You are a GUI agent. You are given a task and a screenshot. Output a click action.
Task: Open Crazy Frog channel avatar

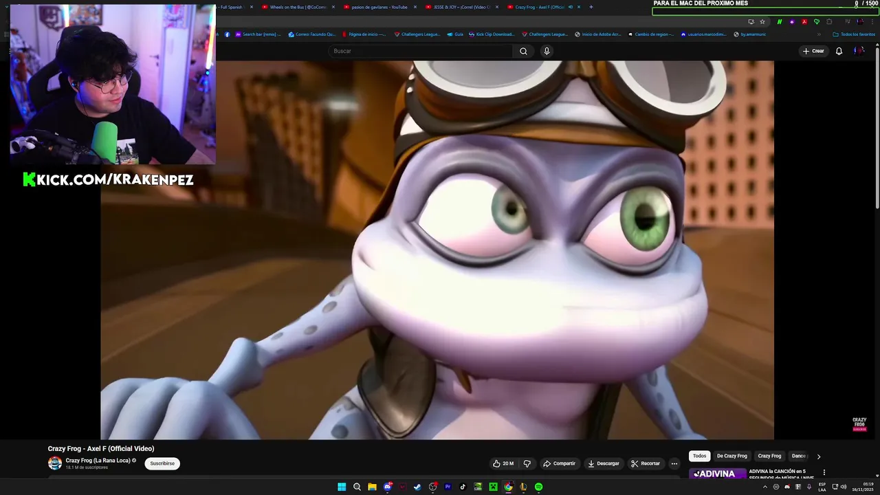(55, 463)
